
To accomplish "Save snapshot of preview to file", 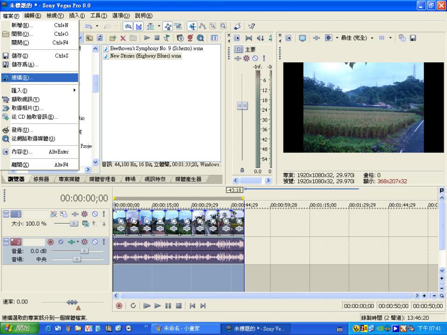I will click(x=413, y=38).
